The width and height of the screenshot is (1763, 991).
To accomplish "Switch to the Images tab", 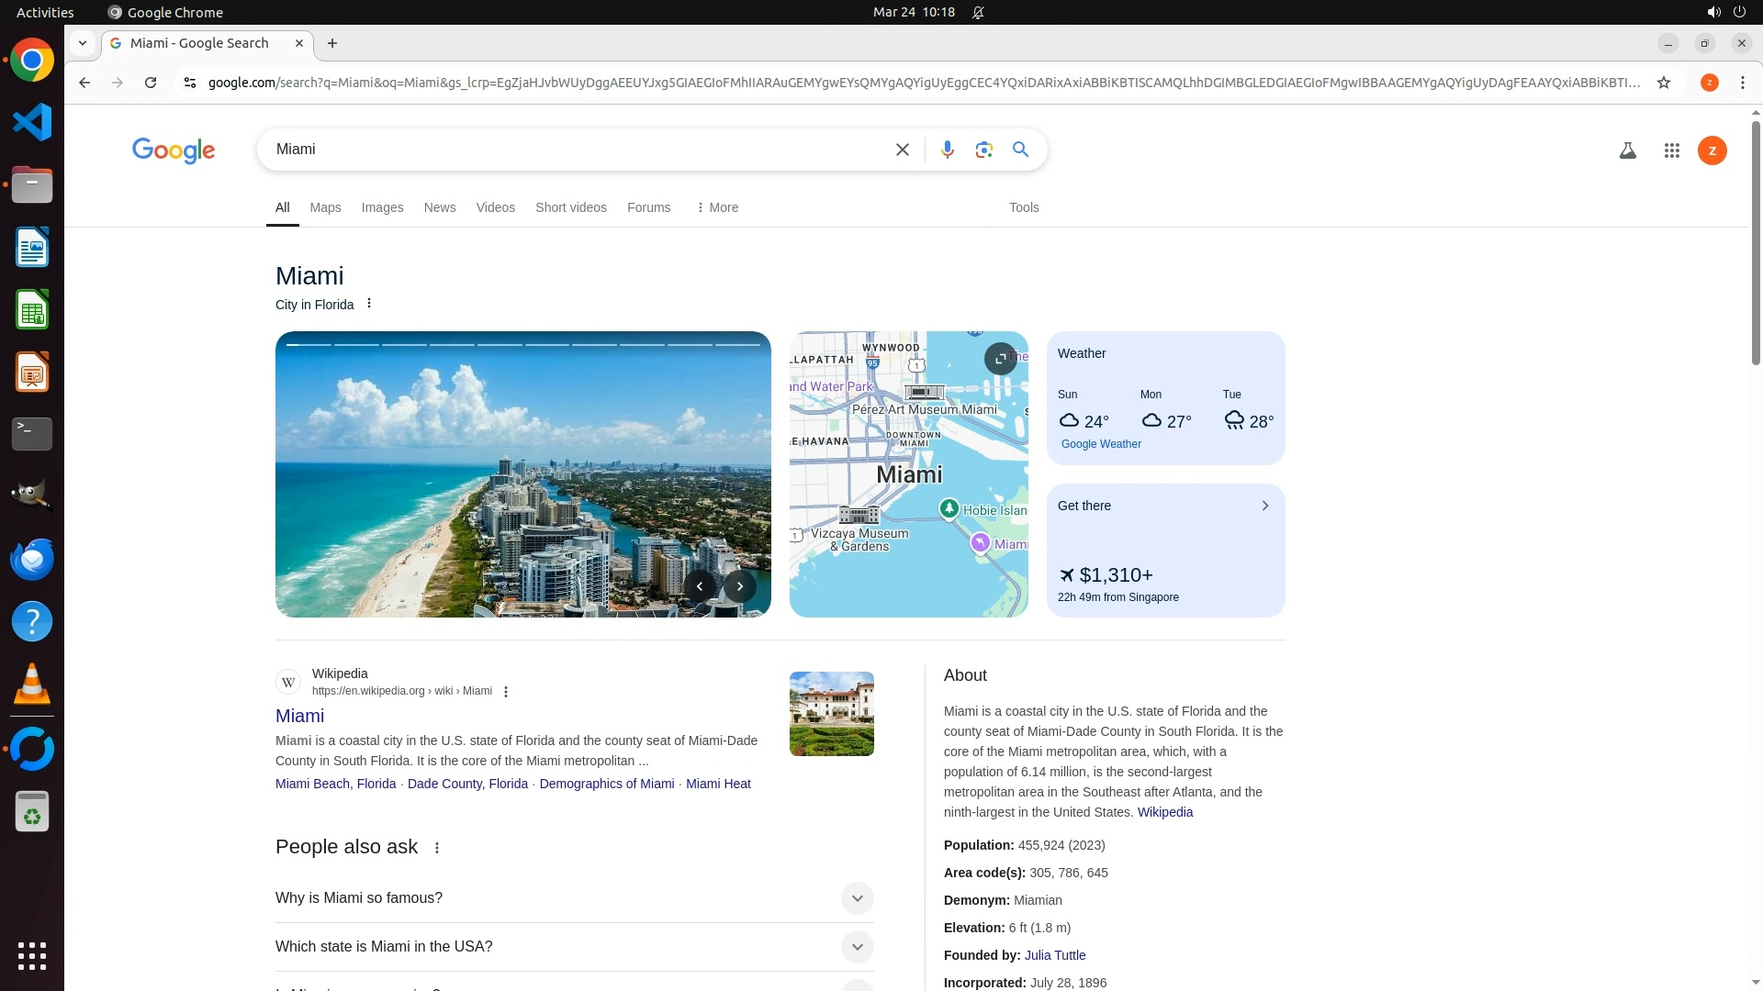I will click(x=382, y=207).
